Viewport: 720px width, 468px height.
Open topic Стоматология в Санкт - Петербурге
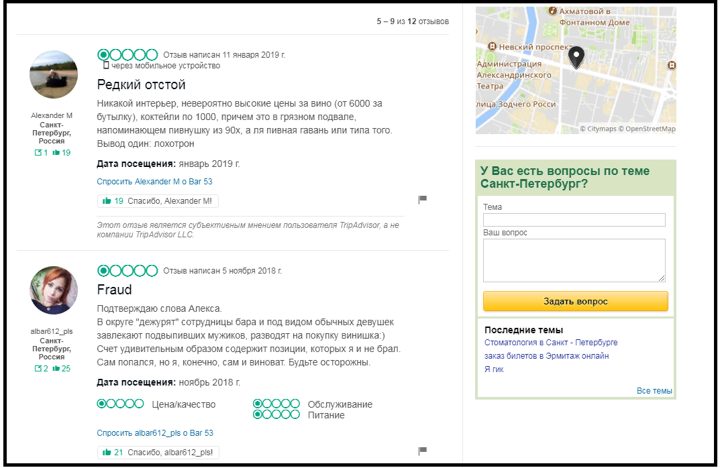550,343
